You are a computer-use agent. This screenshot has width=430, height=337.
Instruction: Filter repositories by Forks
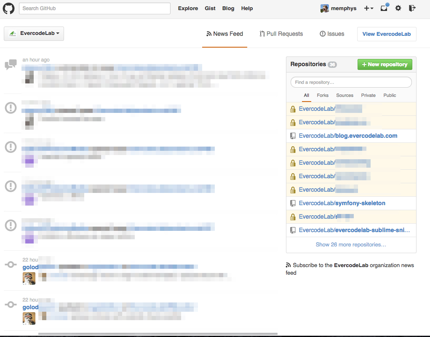point(323,95)
